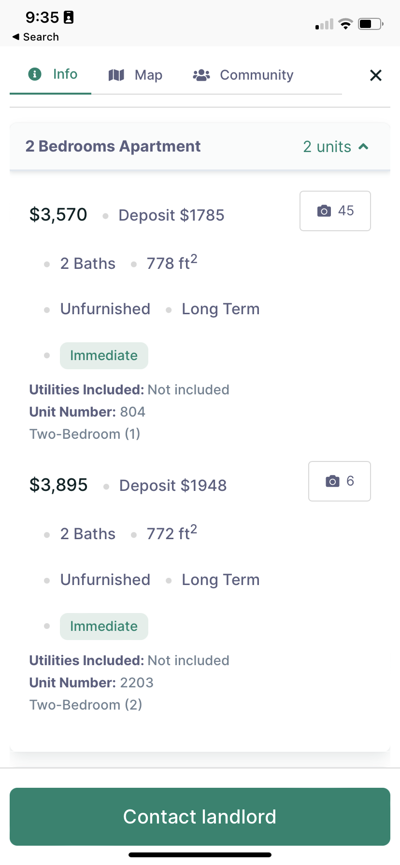The height and width of the screenshot is (865, 400).
Task: Switch to the Community tab
Action: coord(257,75)
